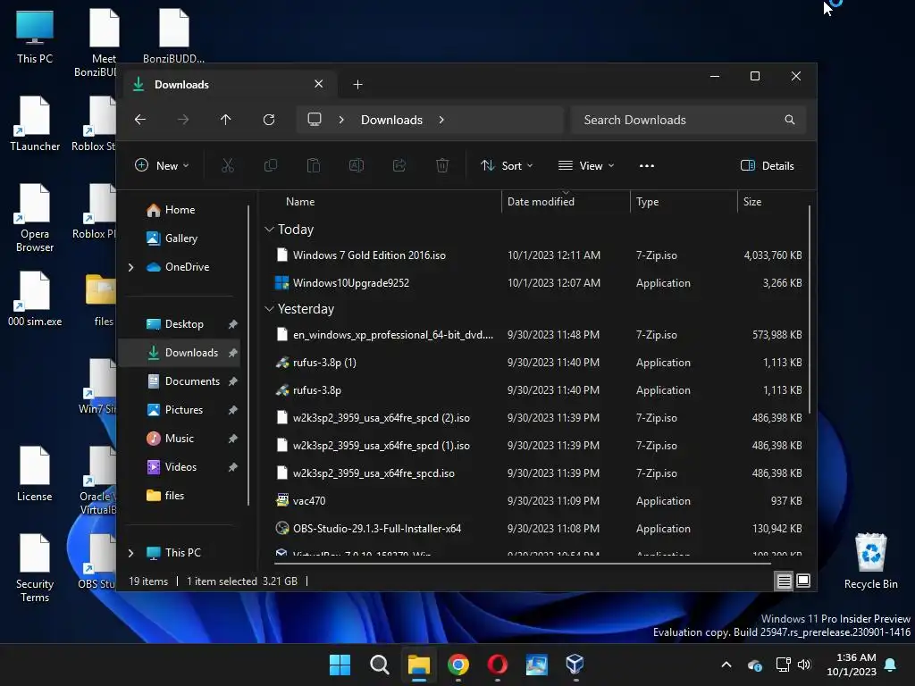Collapse the Today group
This screenshot has height=686, width=915.
click(269, 230)
